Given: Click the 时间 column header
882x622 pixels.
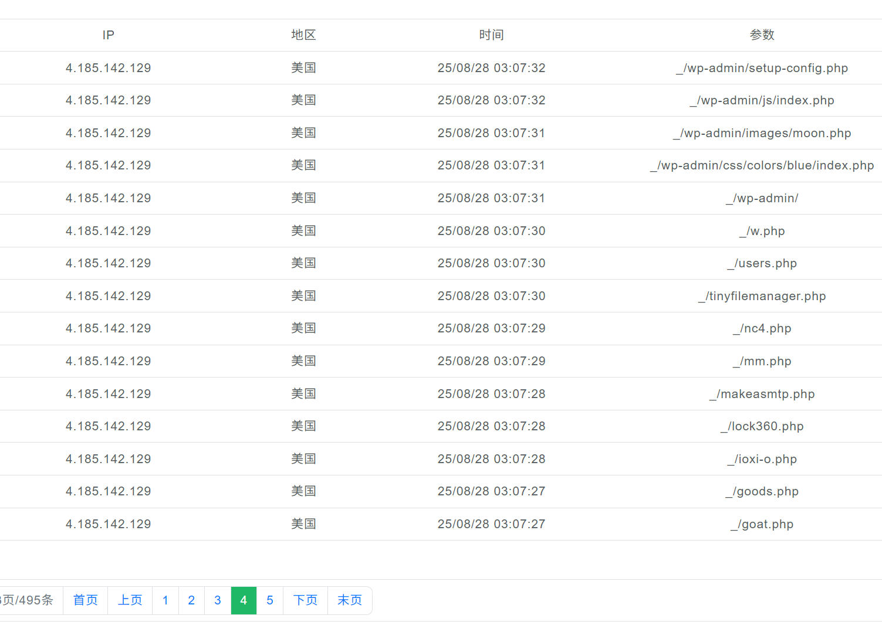Looking at the screenshot, I should [x=492, y=35].
